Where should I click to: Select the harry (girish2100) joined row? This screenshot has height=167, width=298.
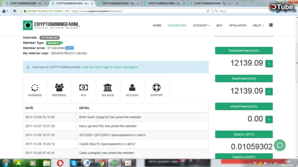tap(116, 126)
